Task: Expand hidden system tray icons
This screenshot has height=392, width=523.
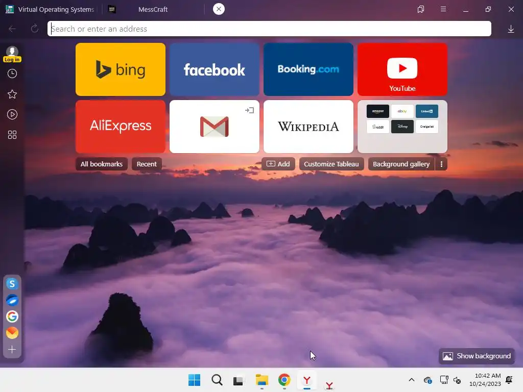Action: (x=412, y=380)
